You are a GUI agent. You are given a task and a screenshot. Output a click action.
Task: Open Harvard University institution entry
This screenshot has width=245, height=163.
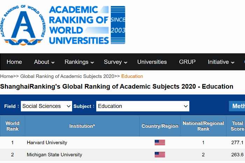47,143
